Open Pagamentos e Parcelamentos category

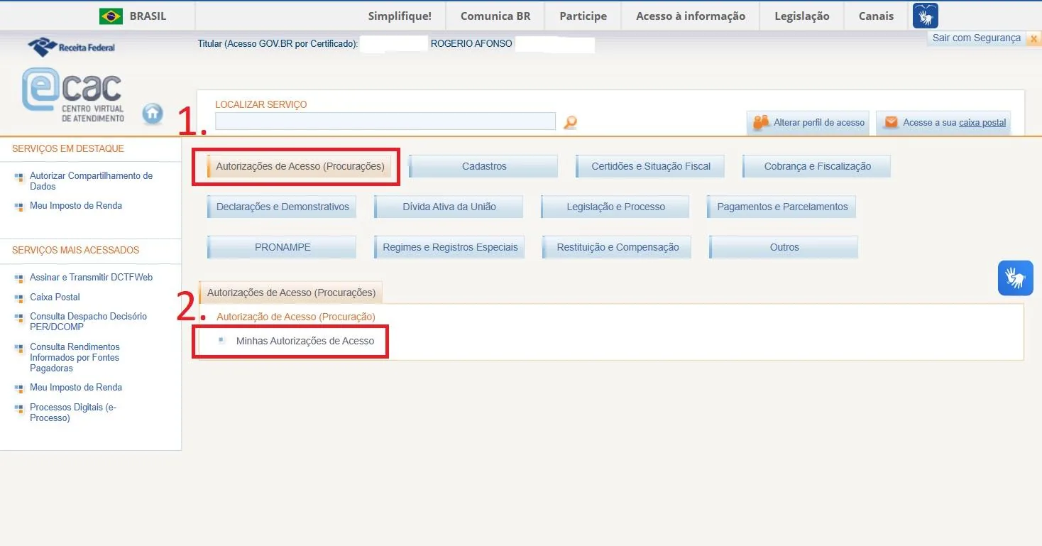[x=782, y=207]
